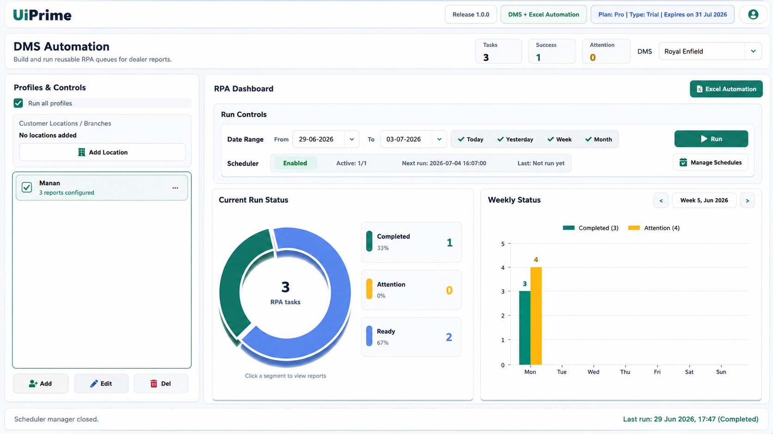Click 'No locations added' text
773x434 pixels.
[x=48, y=135]
